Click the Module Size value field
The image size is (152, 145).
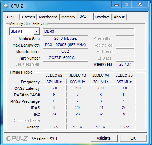[x=65, y=38]
